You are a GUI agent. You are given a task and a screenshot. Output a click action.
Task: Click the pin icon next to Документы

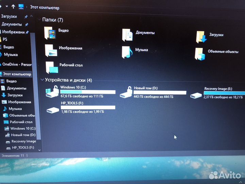27,25
